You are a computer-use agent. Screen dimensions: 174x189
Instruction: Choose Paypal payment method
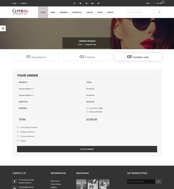tap(18, 141)
